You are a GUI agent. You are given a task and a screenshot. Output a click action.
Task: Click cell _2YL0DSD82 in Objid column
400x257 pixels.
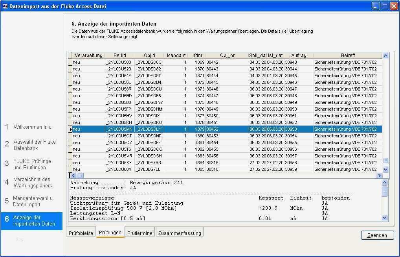pyautogui.click(x=149, y=69)
